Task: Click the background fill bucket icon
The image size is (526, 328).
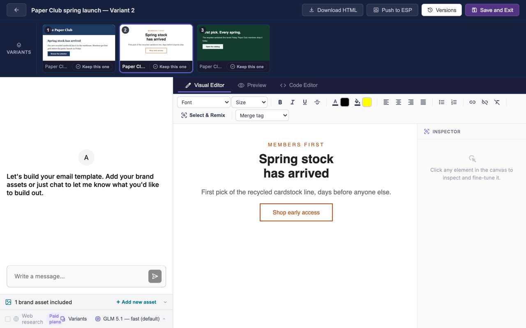Action: (358, 102)
